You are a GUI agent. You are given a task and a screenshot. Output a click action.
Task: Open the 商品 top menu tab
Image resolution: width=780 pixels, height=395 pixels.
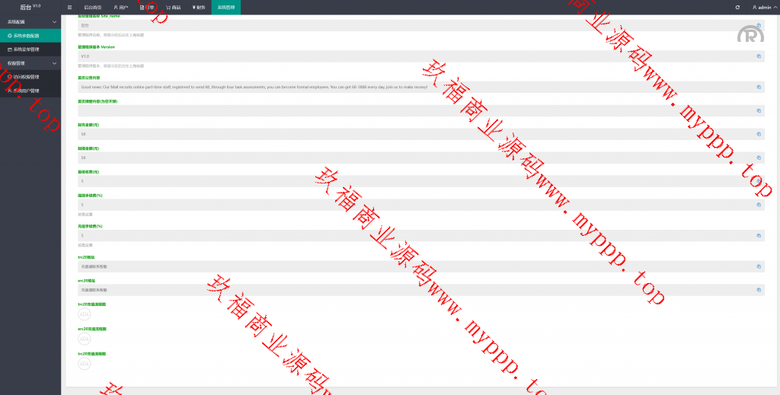[173, 7]
